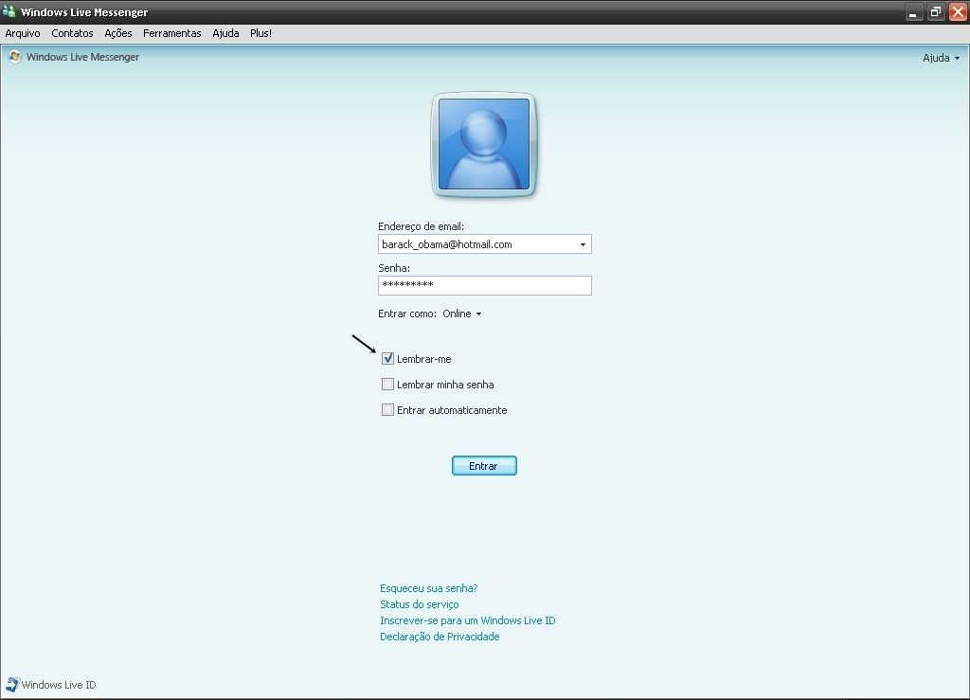Click the Entrar sign-in button
This screenshot has width=970, height=700.
(x=484, y=466)
